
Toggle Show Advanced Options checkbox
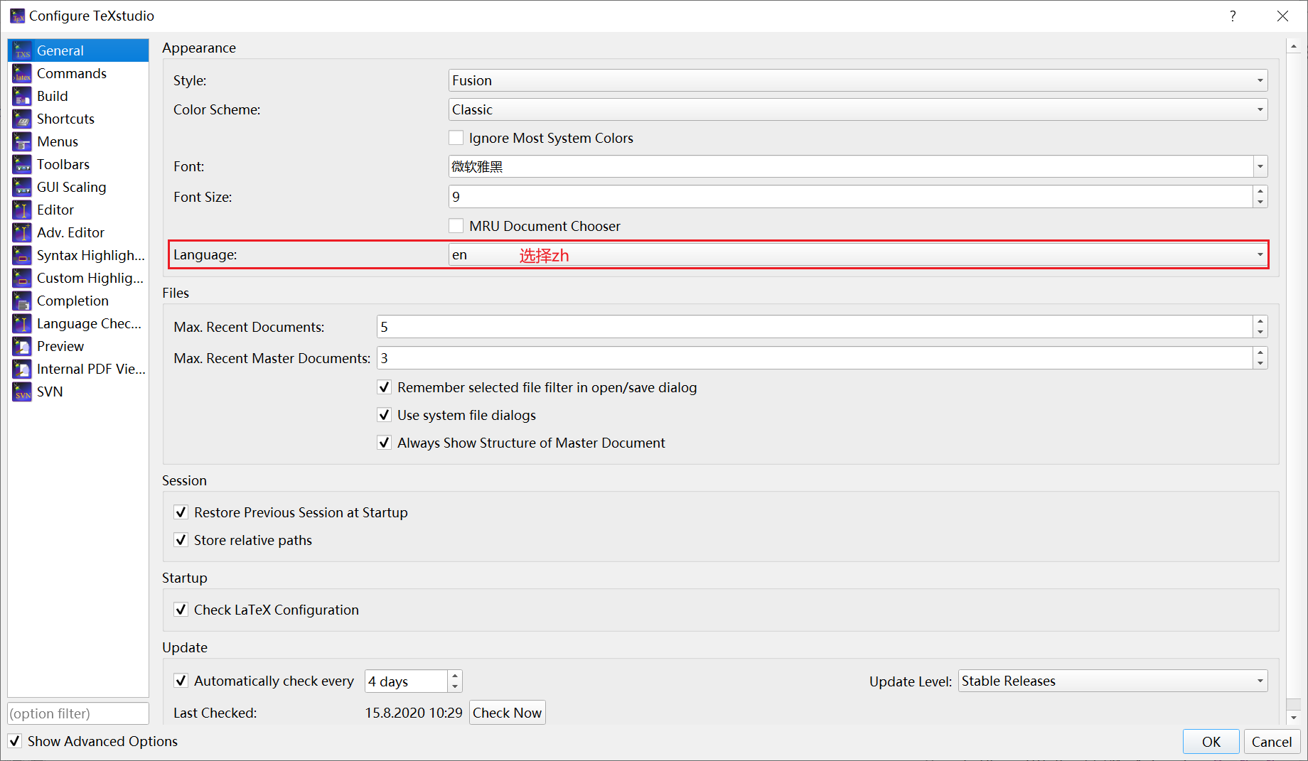15,741
